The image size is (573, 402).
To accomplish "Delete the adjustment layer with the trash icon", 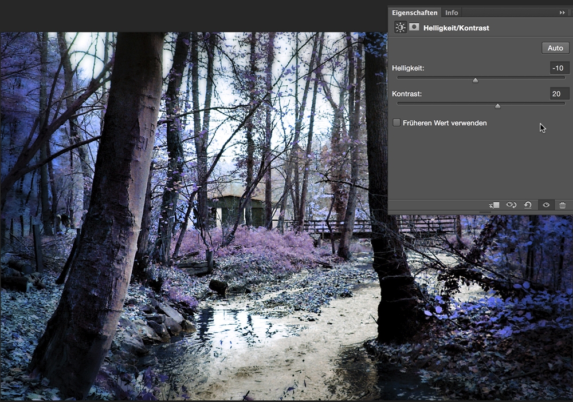I will (563, 205).
